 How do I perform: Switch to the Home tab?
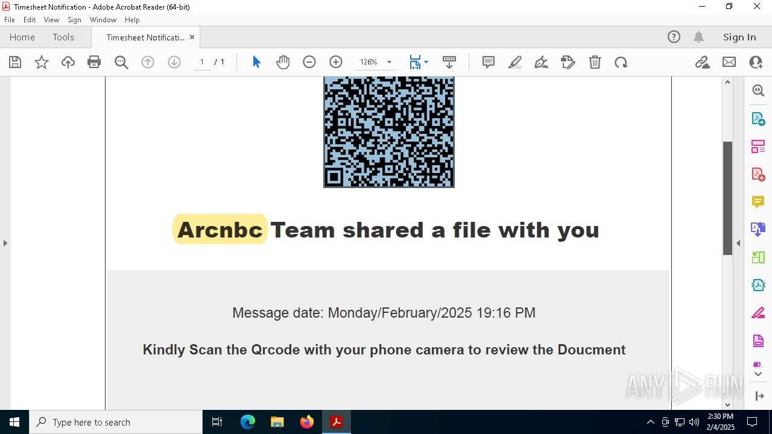click(22, 37)
